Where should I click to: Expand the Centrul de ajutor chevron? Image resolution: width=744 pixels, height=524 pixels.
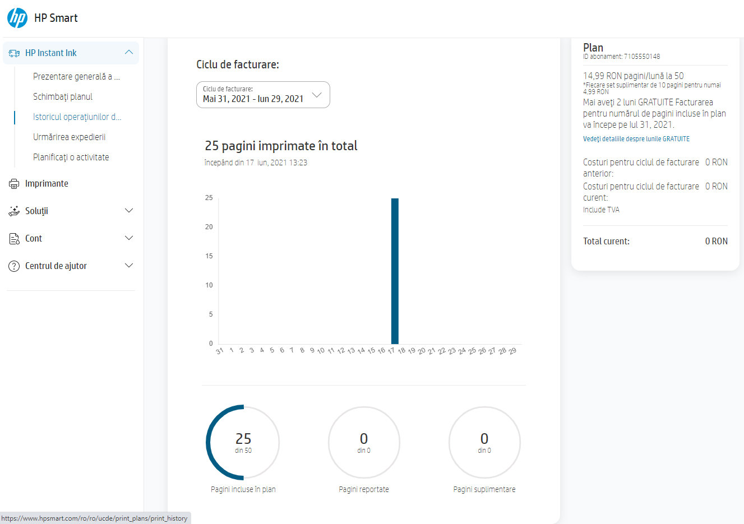(129, 266)
